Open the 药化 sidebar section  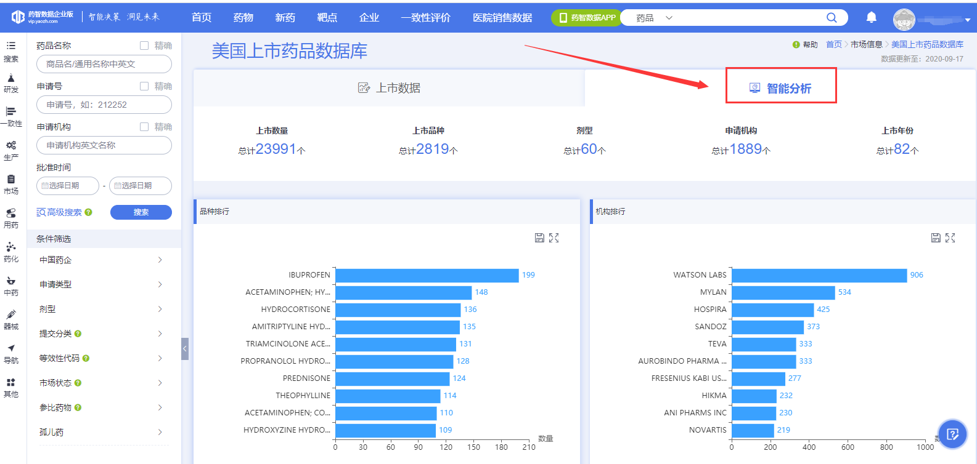[11, 252]
